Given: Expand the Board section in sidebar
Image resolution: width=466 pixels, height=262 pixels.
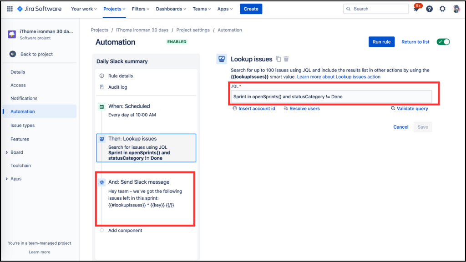Looking at the screenshot, I should coord(6,152).
